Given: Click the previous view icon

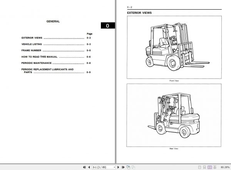Looking at the screenshot, I should point(128,167).
